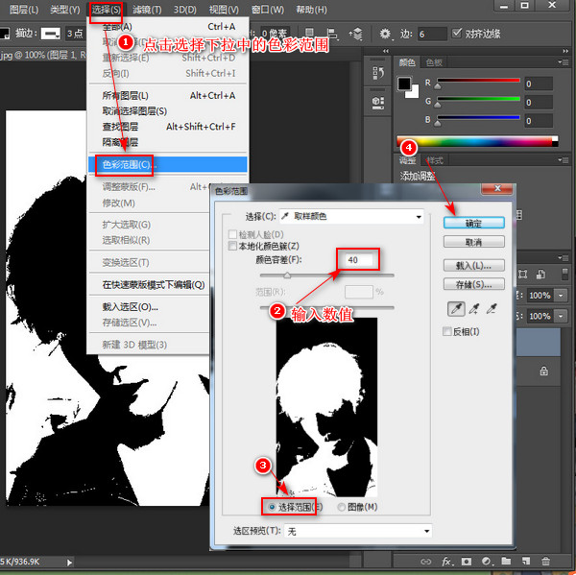
Task: Select the sample eyedropper in Color Range
Action: click(456, 309)
